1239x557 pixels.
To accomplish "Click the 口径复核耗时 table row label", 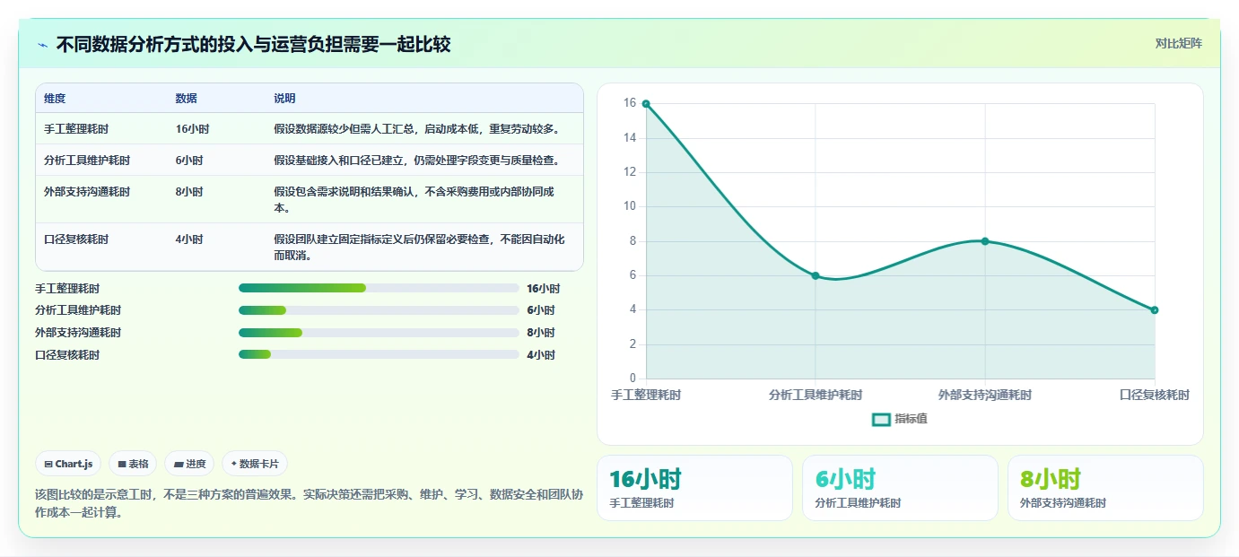I will [76, 239].
